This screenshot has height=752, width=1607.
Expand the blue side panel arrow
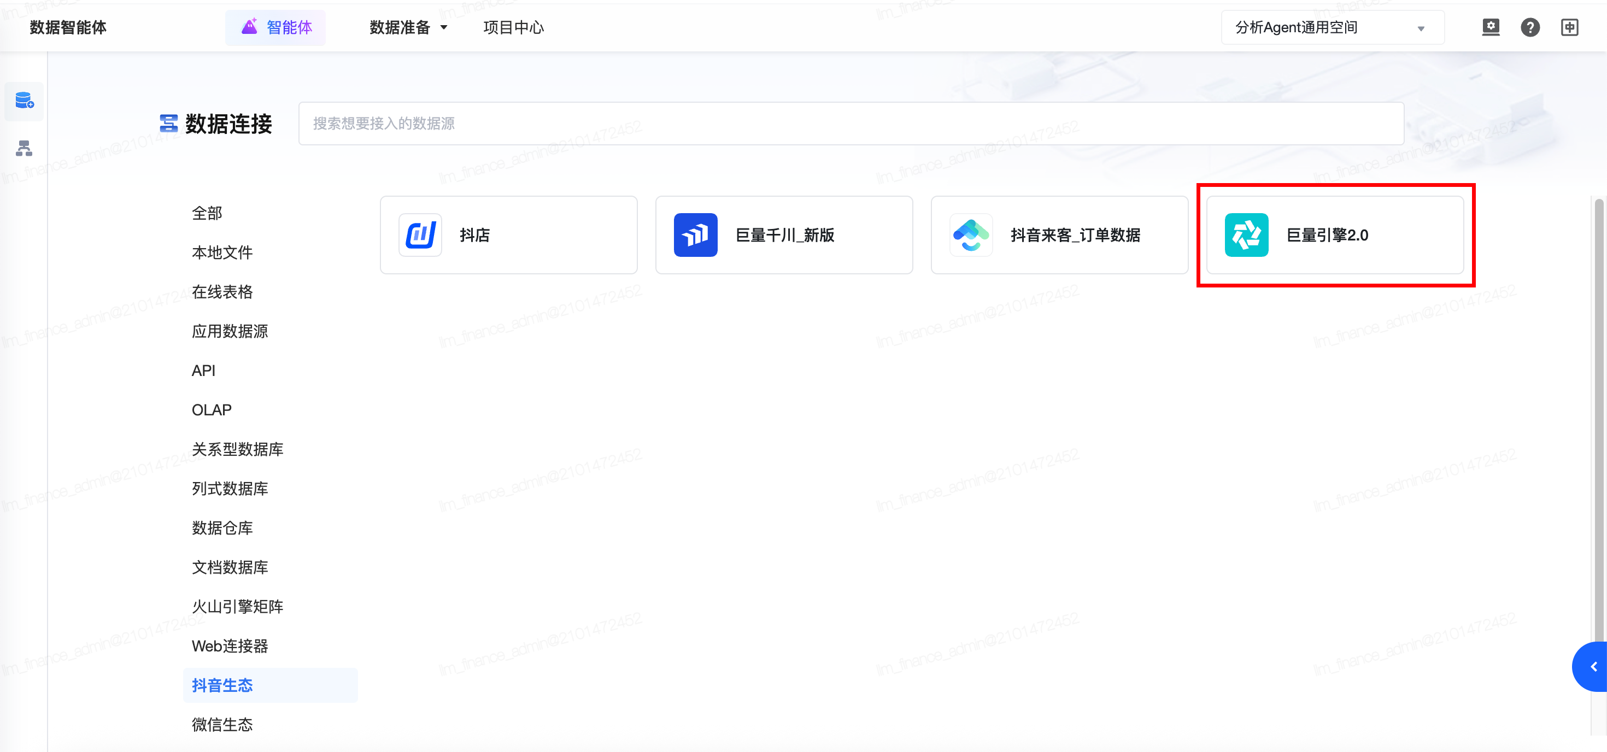coord(1591,667)
